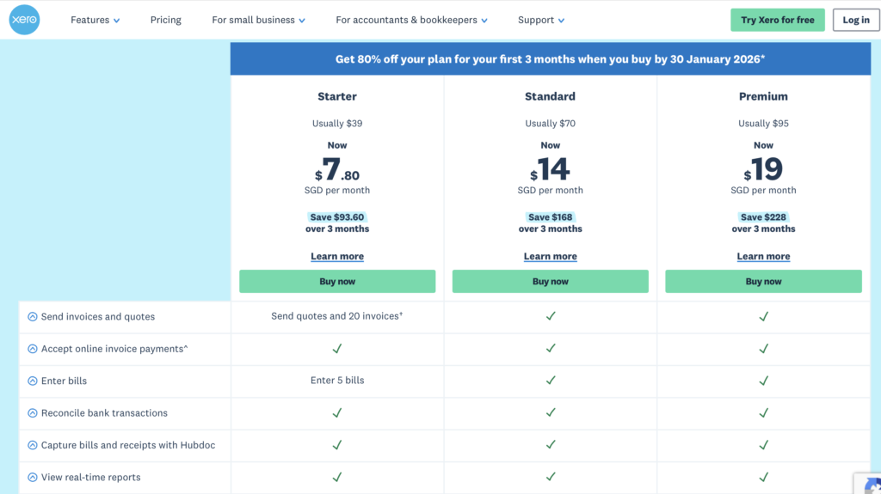Click circle chevron beside Accept online invoice payments
The width and height of the screenshot is (881, 494).
click(x=33, y=349)
